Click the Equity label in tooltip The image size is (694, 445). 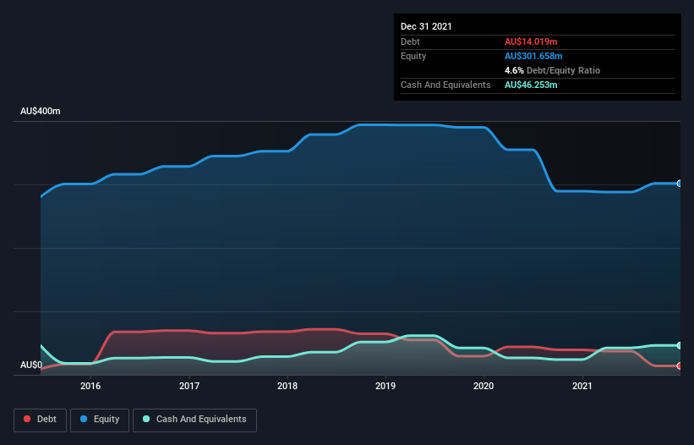click(x=413, y=56)
